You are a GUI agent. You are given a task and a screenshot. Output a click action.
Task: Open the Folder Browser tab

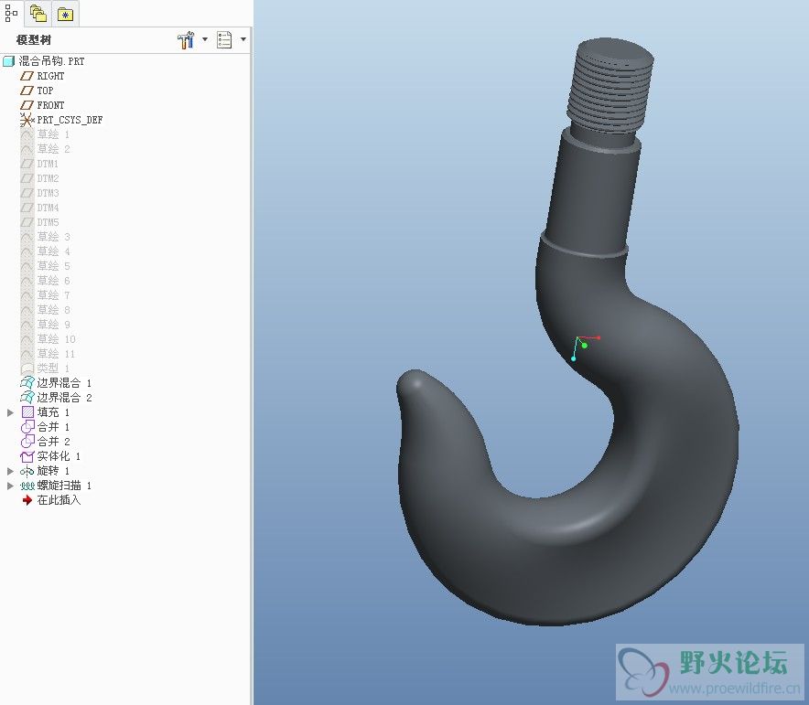[38, 14]
